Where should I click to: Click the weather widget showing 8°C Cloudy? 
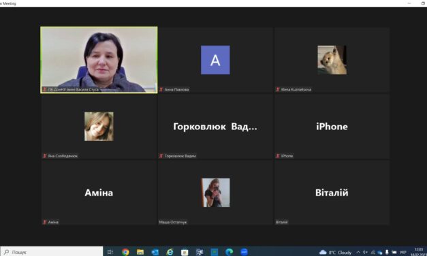coord(336,252)
